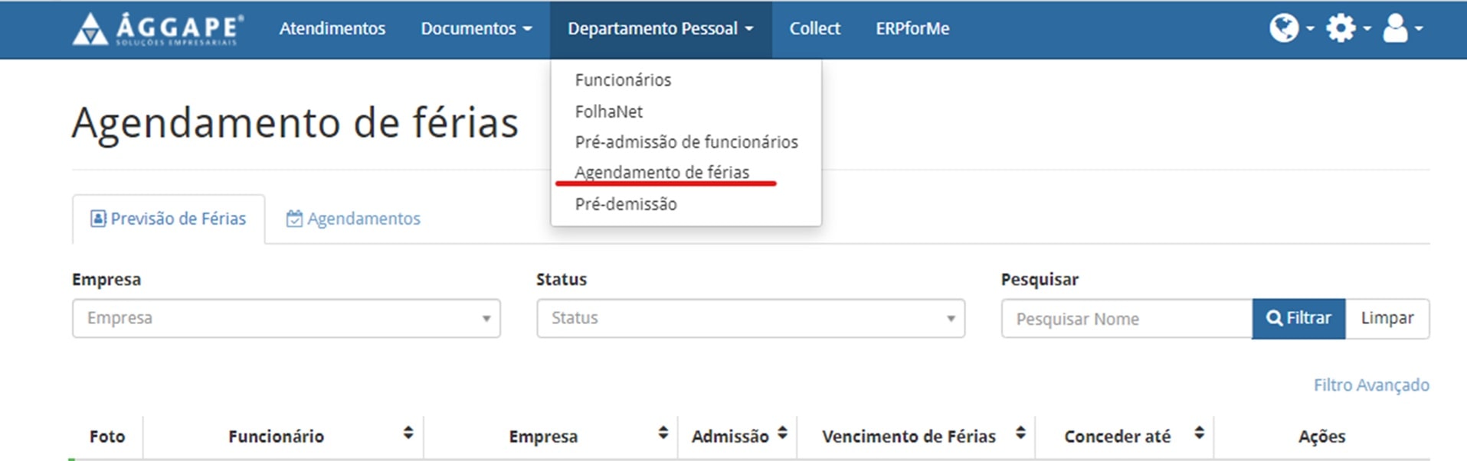Sort by Conceder até column
Screen dimensions: 1467x461
1199,433
